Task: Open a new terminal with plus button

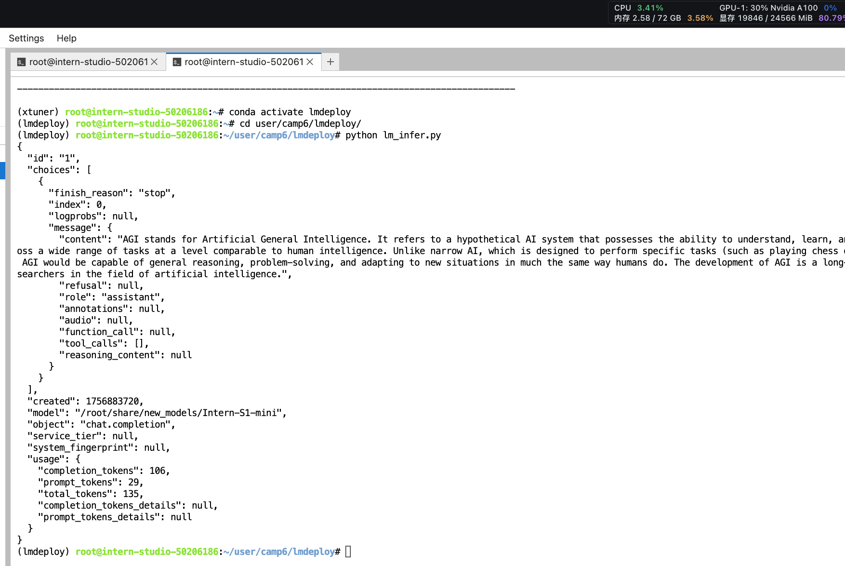Action: [330, 62]
